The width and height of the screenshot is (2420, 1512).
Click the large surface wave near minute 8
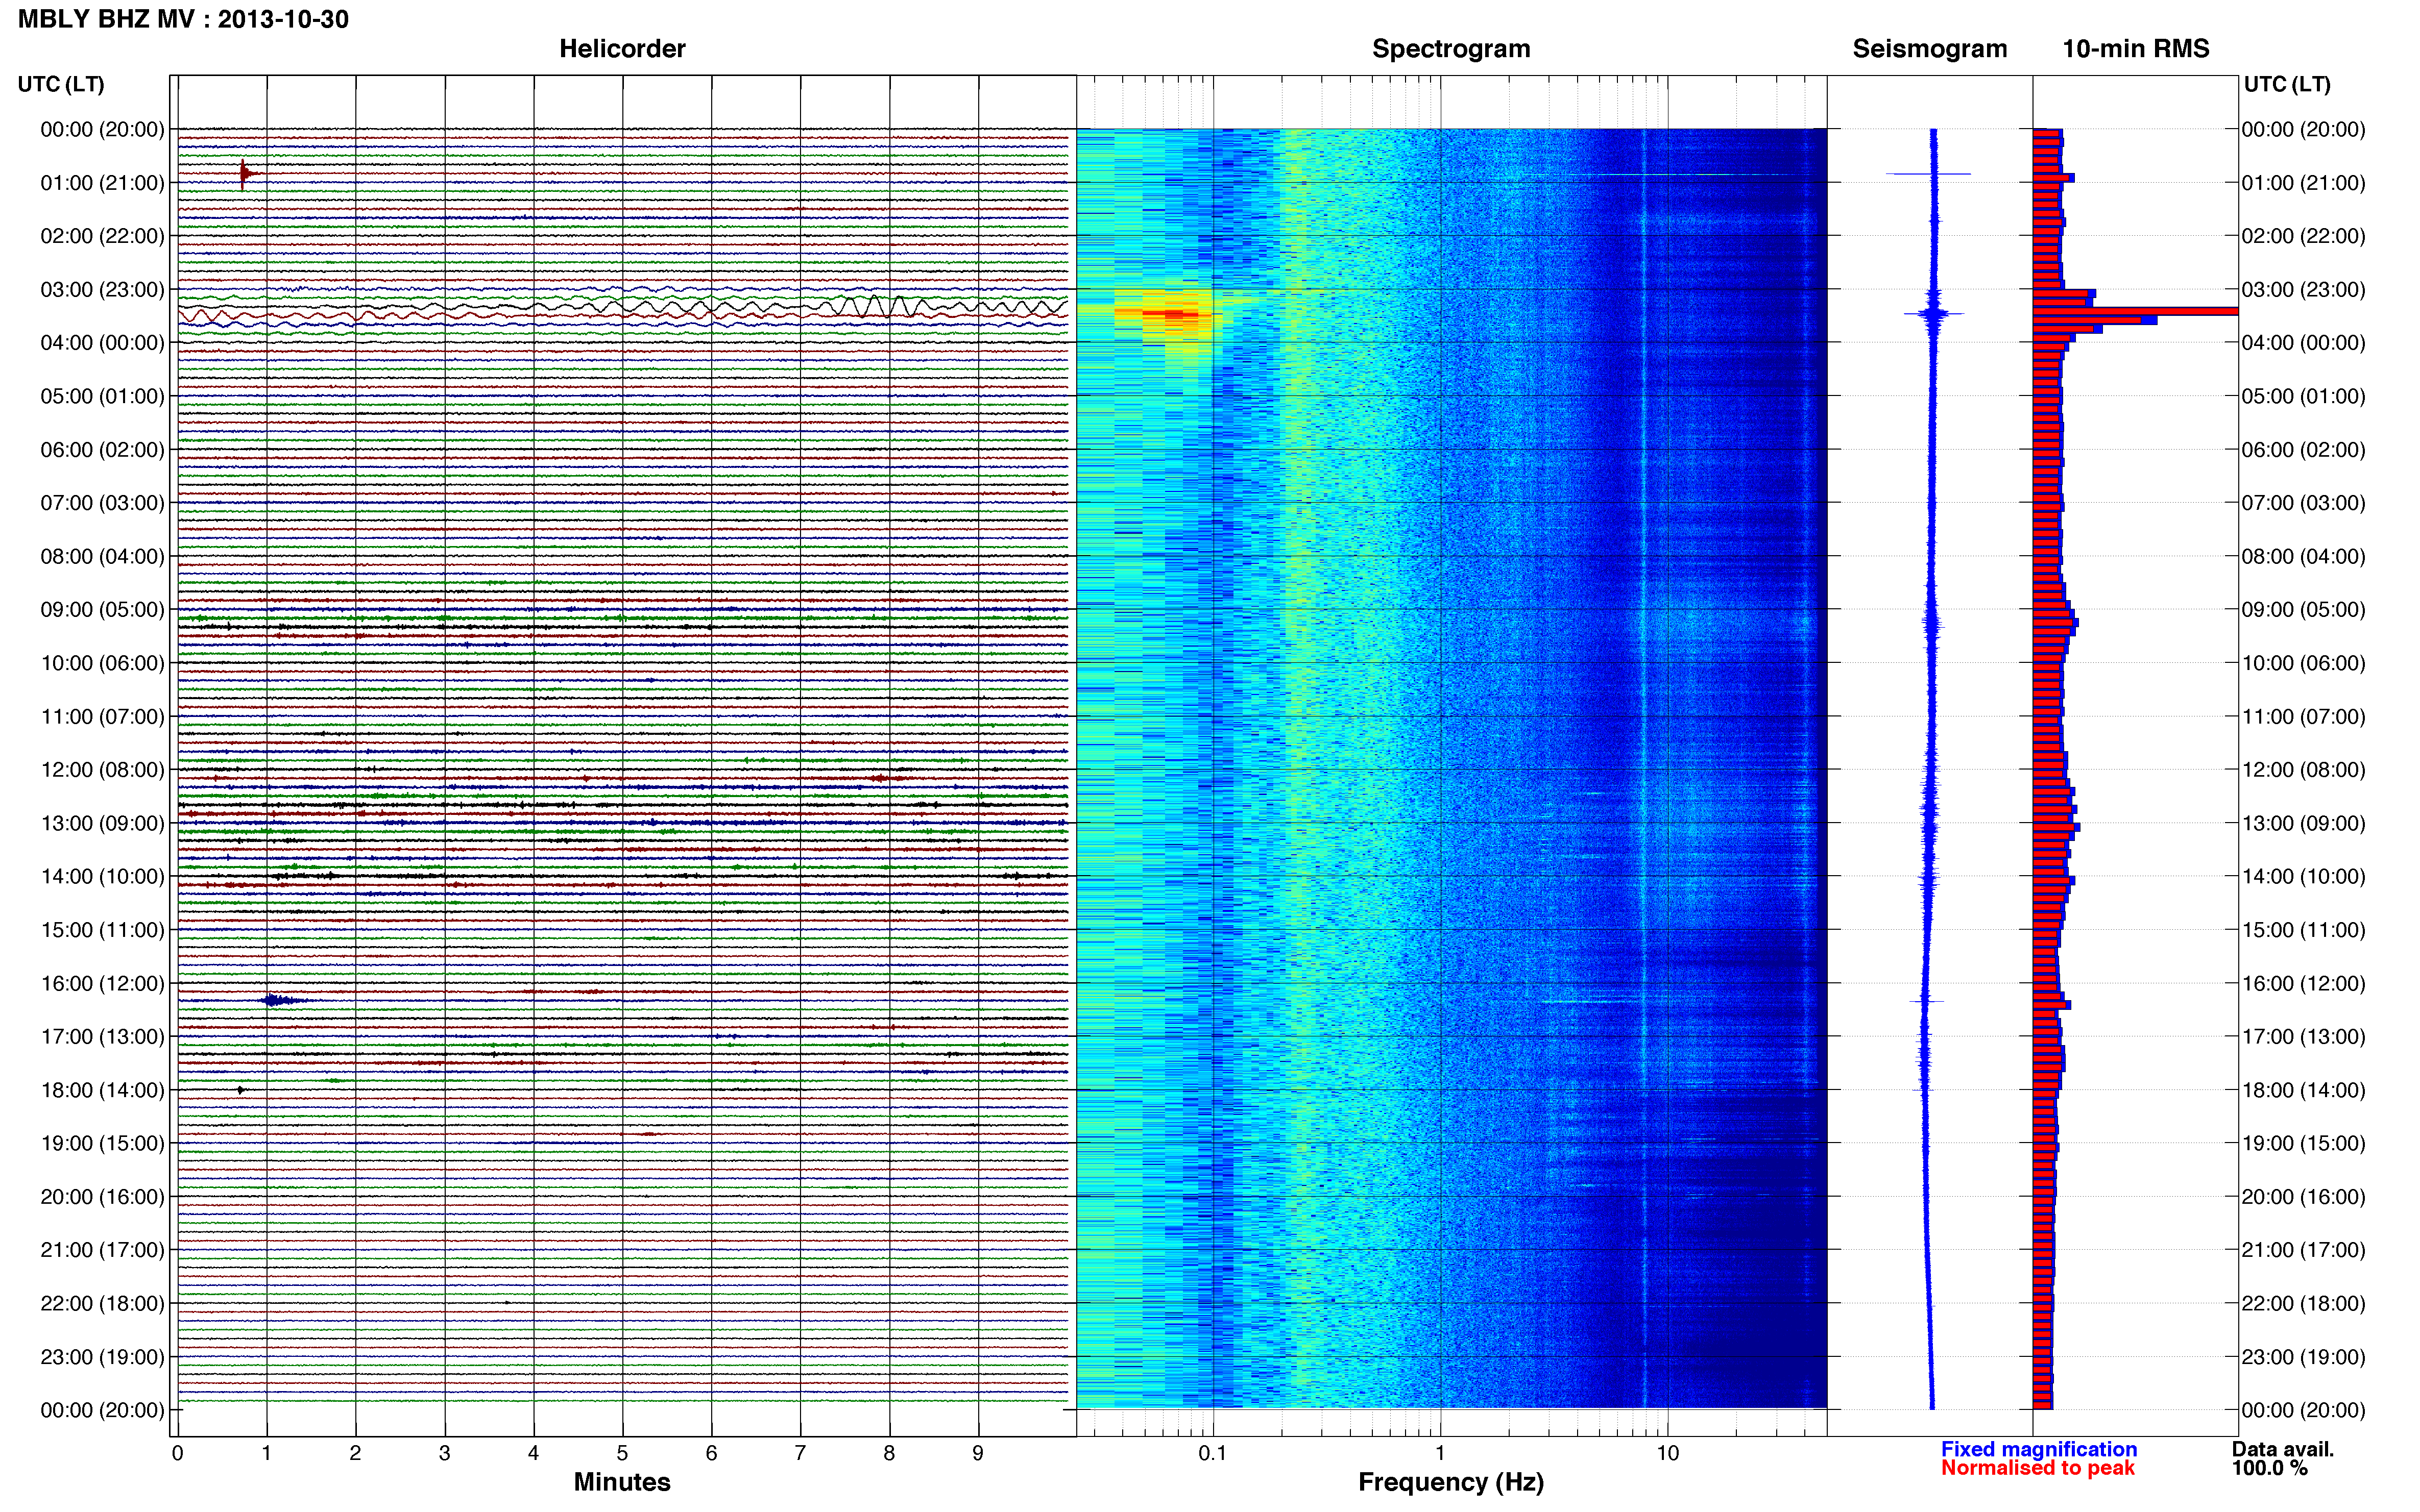876,306
